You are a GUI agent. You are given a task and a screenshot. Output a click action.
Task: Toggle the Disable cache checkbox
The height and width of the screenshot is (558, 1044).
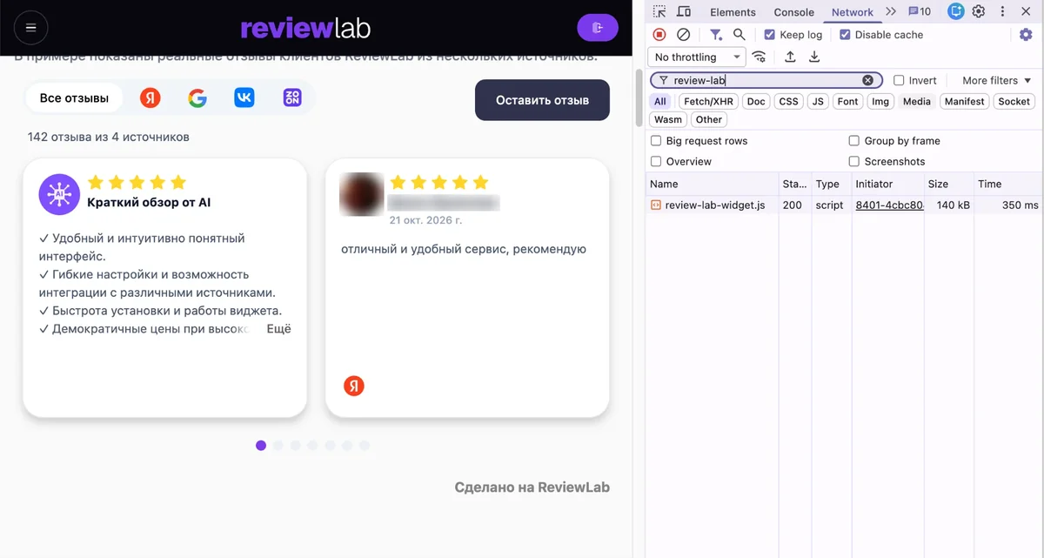pos(845,35)
